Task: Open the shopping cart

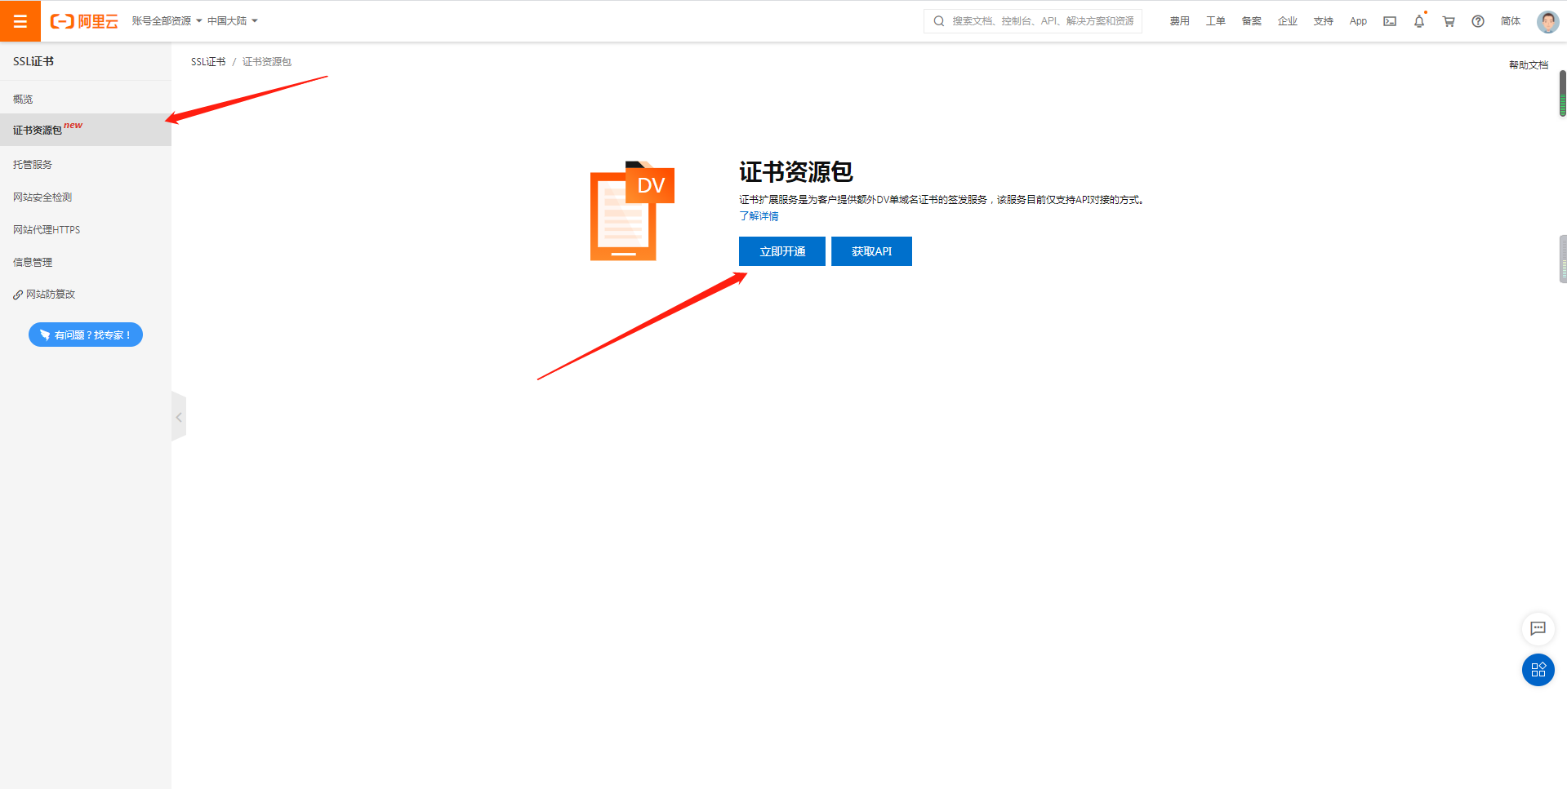Action: pyautogui.click(x=1448, y=21)
